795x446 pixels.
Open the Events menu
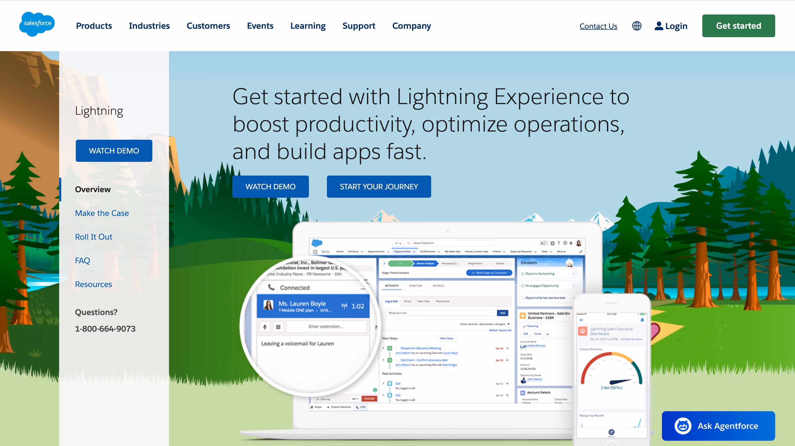(260, 26)
